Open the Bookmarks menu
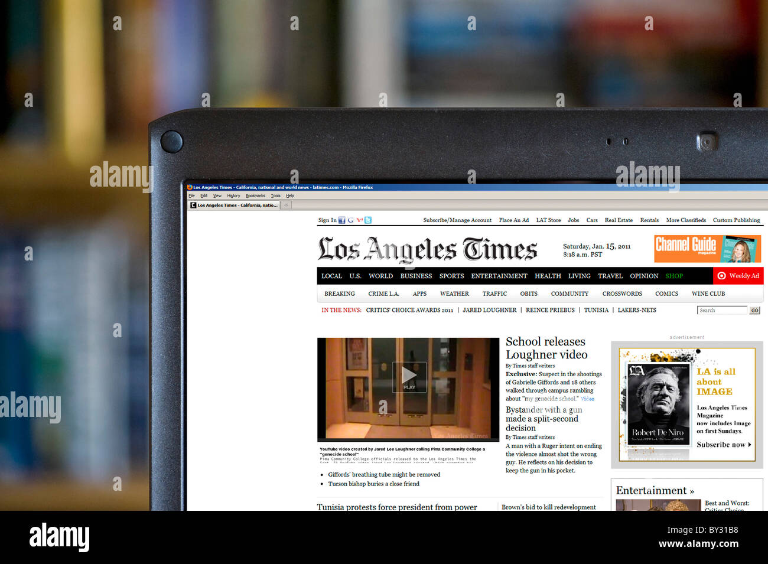The width and height of the screenshot is (768, 564). pos(255,195)
